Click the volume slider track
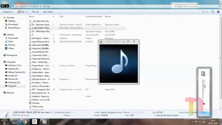This screenshot has width=222, height=125. pos(203,89)
